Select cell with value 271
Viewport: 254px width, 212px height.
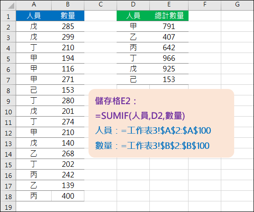point(68,79)
